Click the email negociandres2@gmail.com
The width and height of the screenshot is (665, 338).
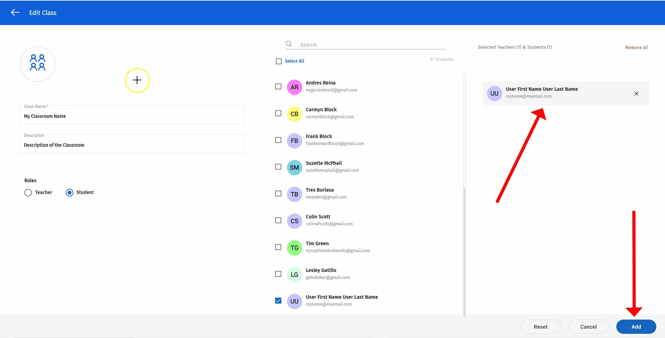[331, 90]
